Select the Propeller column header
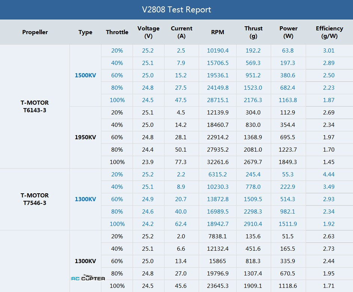353x292 pixels. click(35, 32)
